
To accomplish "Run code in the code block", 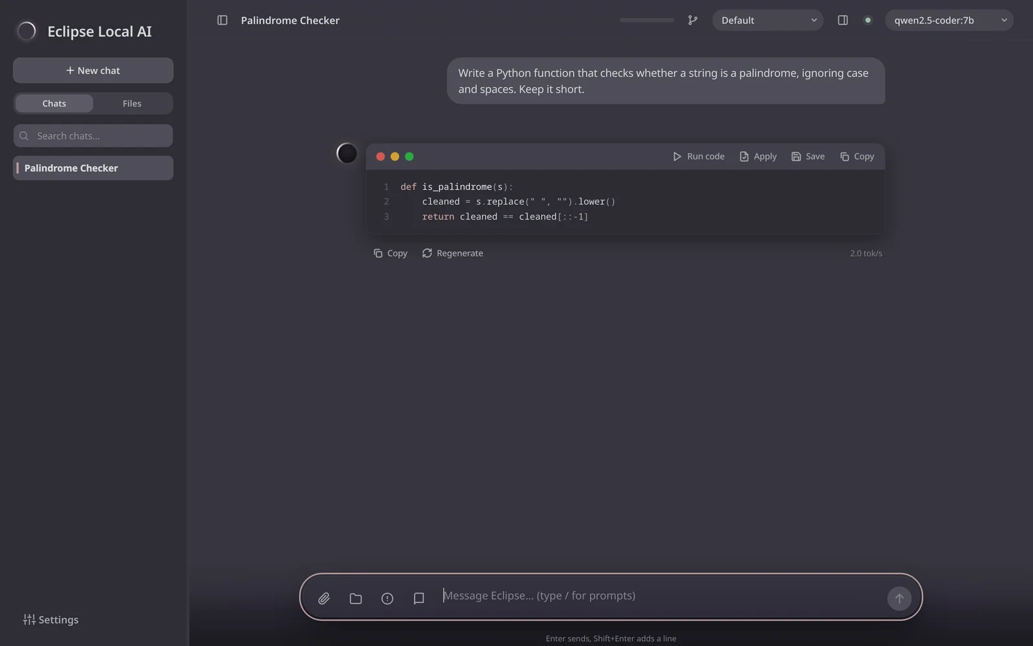I will point(699,156).
